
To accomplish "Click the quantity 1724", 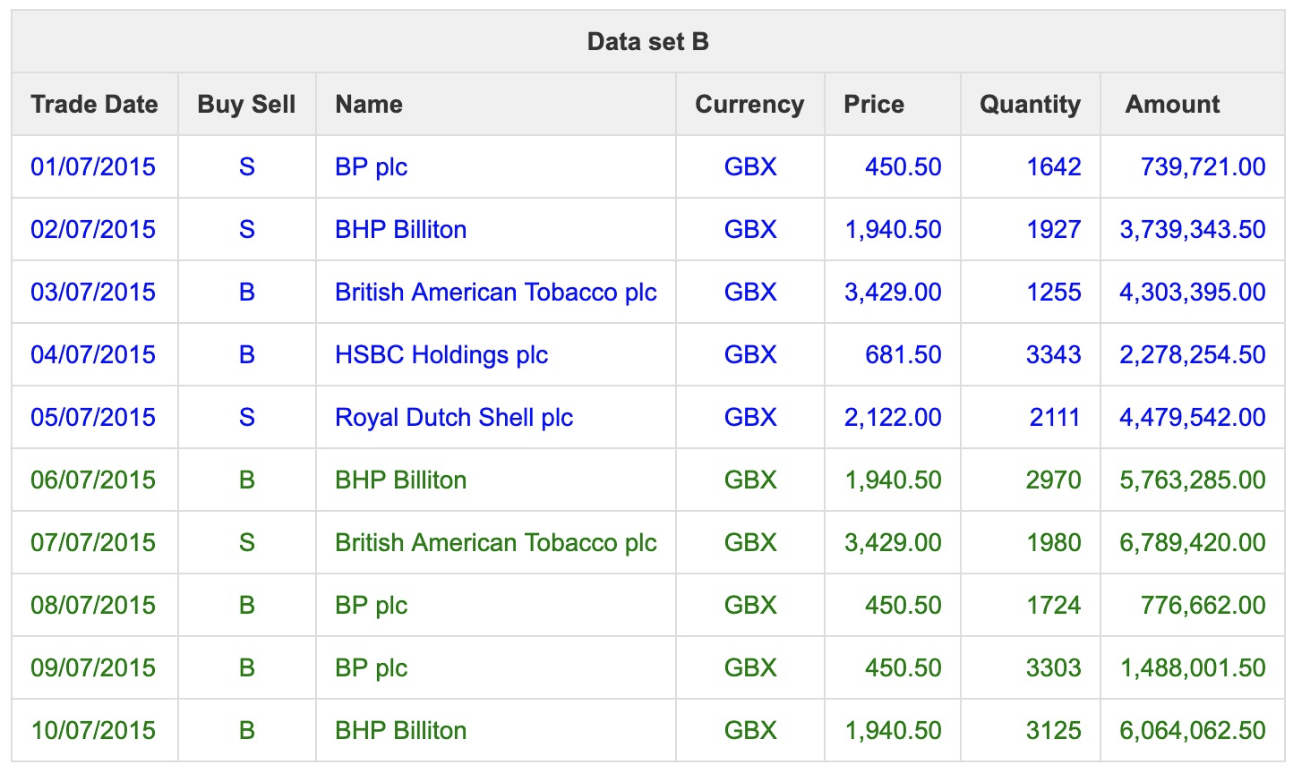I will (1054, 606).
